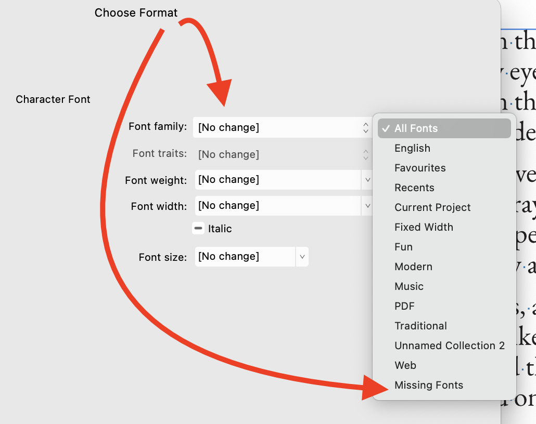Open the Font family dropdown
The image size is (536, 424).
click(281, 127)
